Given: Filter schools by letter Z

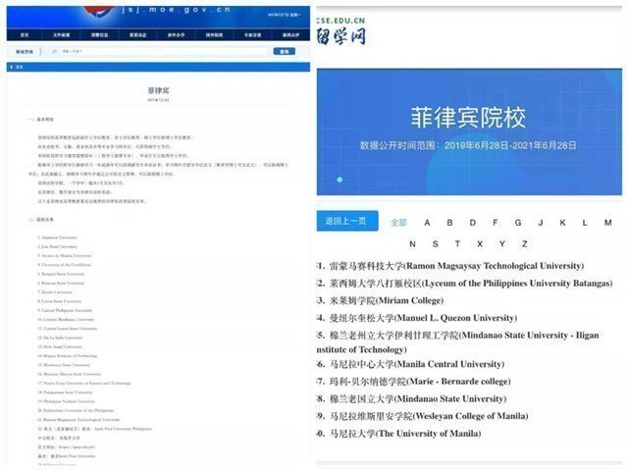Looking at the screenshot, I should point(525,243).
